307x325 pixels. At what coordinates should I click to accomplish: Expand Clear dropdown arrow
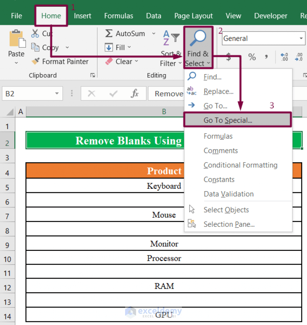pyautogui.click(x=136, y=61)
